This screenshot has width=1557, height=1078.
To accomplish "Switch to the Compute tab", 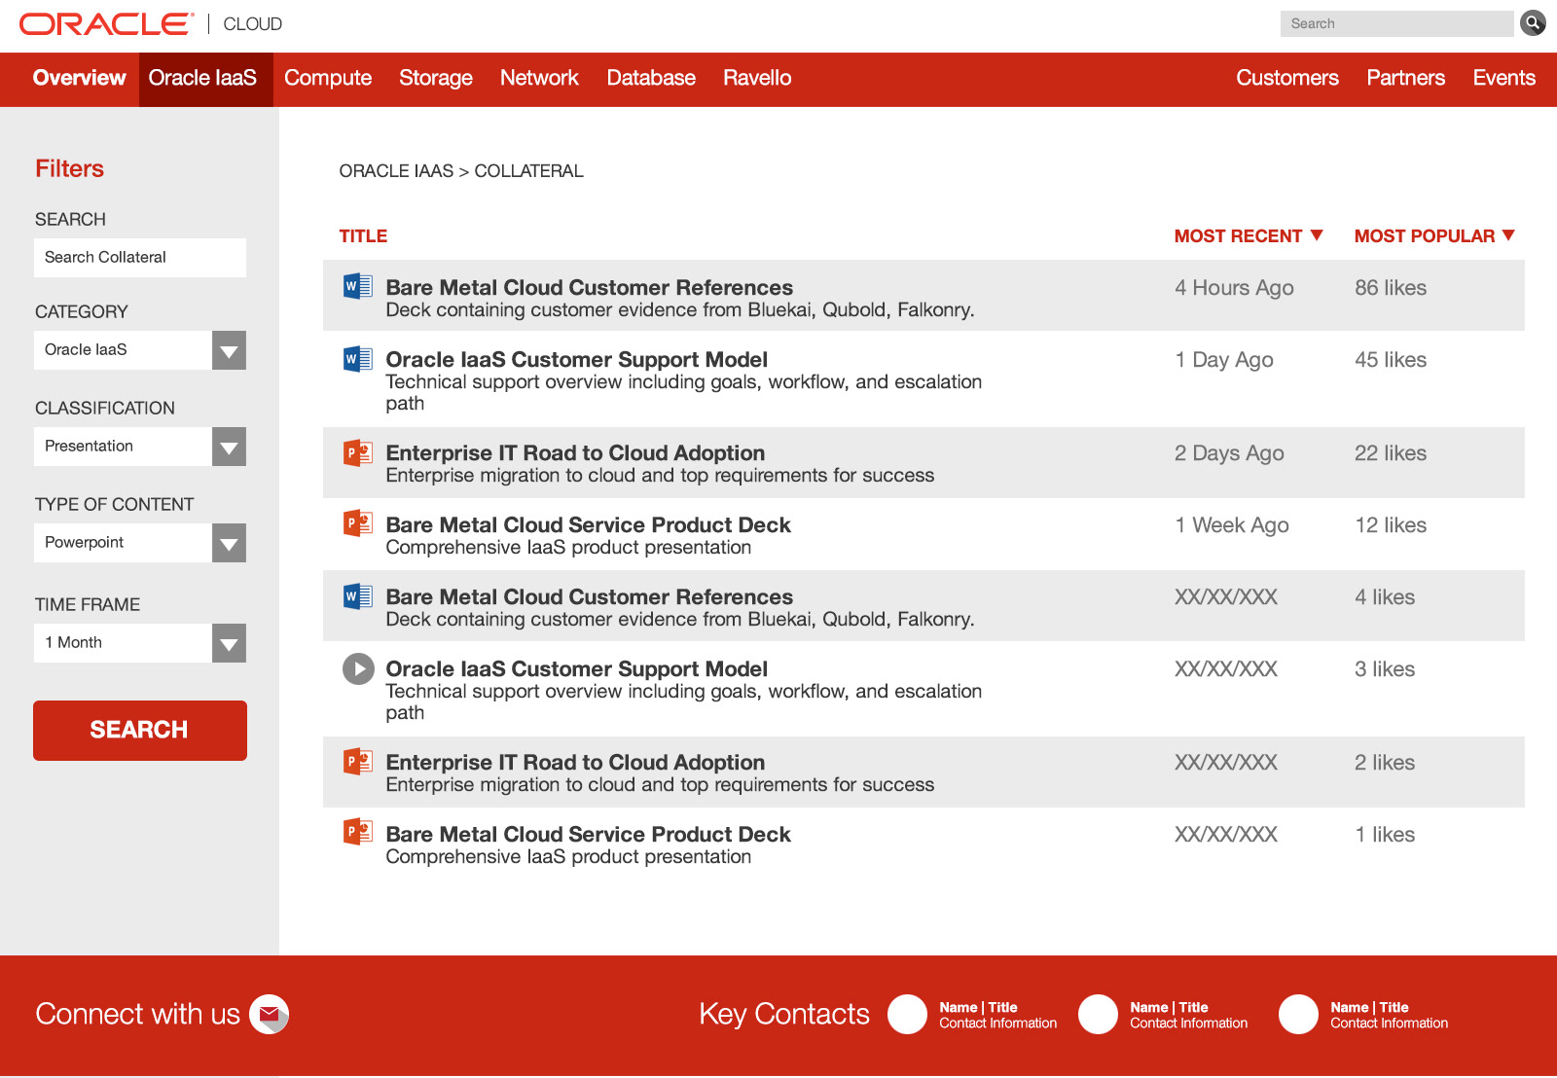I will tap(328, 79).
